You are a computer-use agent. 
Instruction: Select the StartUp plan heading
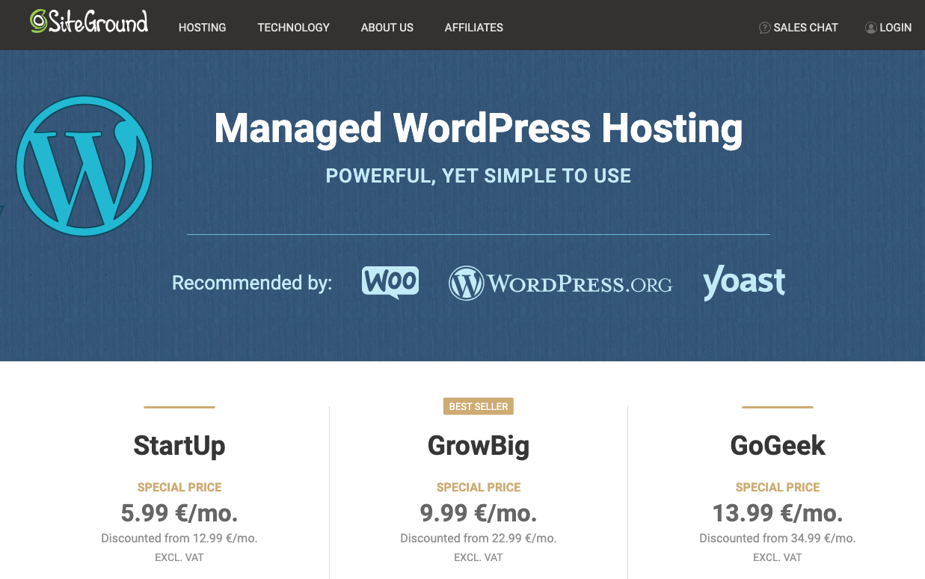pos(179,445)
